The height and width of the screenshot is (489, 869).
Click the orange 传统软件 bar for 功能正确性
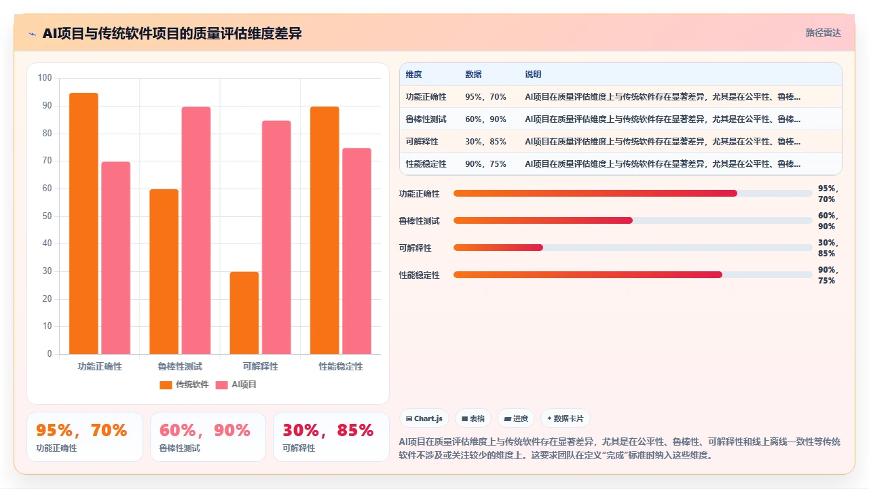coord(84,223)
